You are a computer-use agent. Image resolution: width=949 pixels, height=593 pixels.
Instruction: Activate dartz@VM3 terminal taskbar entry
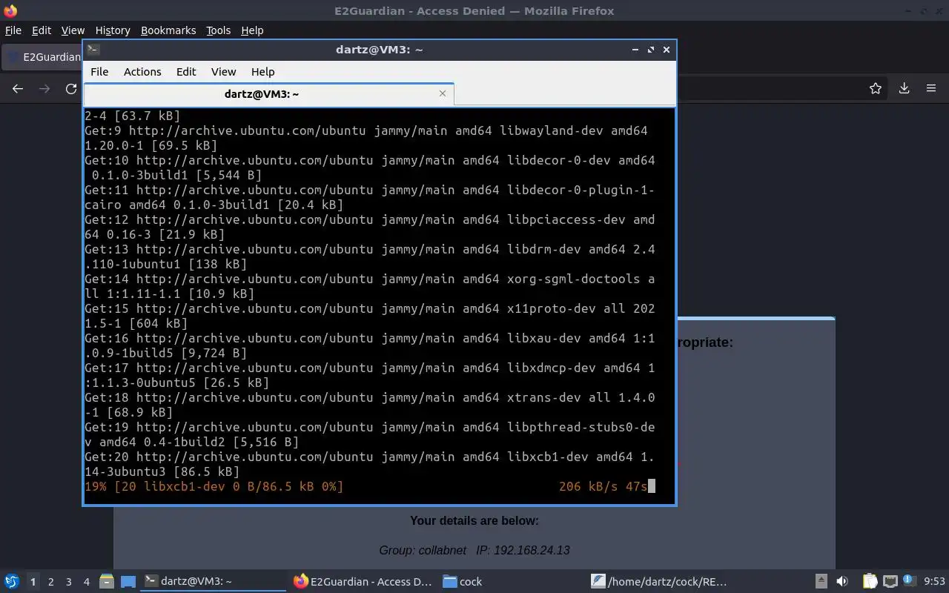pos(214,582)
